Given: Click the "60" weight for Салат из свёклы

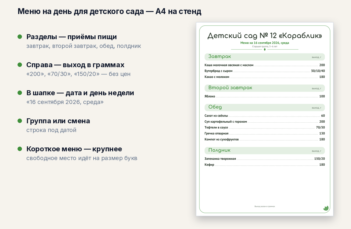Looking at the screenshot, I should [323, 116].
